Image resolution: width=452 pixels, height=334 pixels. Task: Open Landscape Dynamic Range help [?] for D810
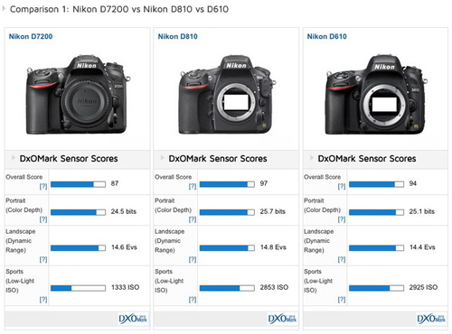[x=193, y=259]
